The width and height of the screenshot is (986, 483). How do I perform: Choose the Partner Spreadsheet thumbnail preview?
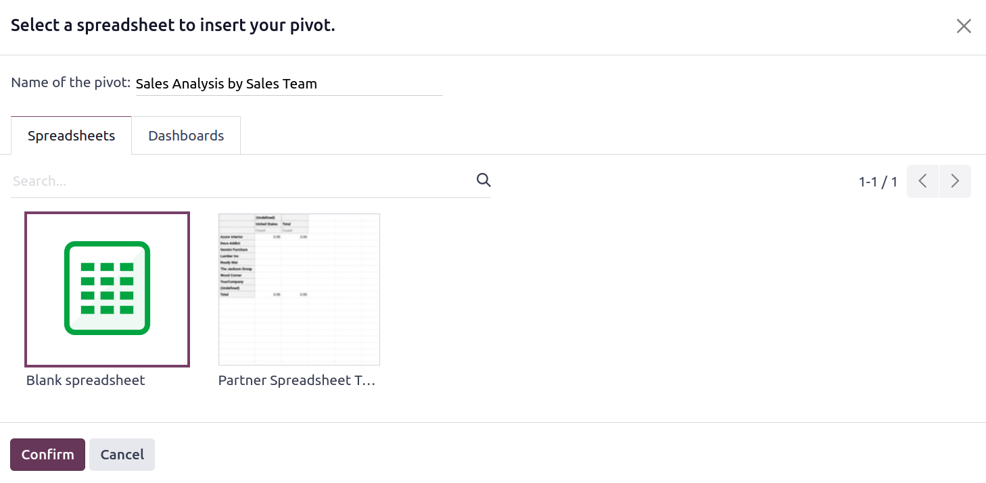(x=299, y=289)
